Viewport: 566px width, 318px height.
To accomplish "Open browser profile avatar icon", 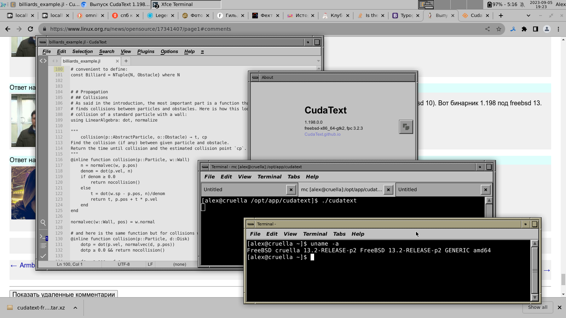I will [547, 29].
